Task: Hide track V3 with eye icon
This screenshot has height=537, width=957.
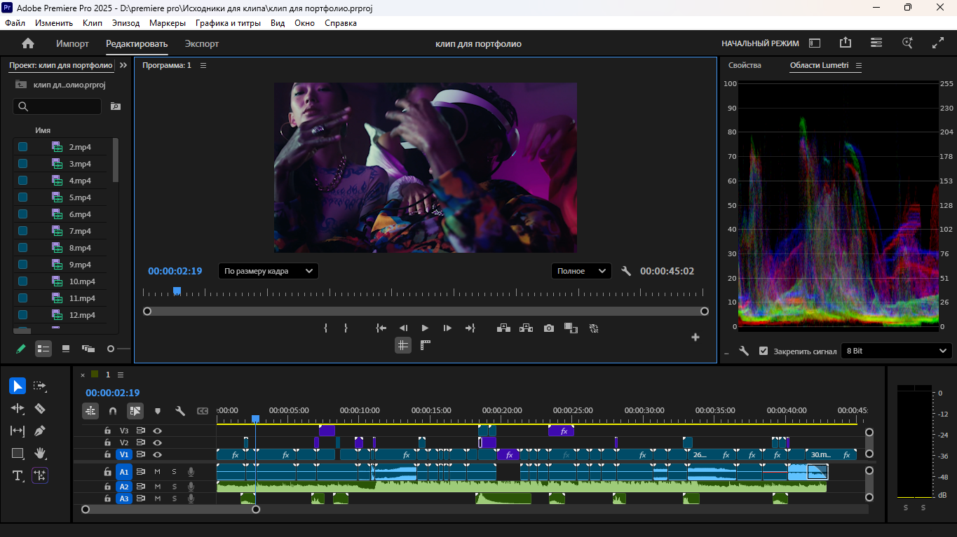Action: (x=158, y=431)
